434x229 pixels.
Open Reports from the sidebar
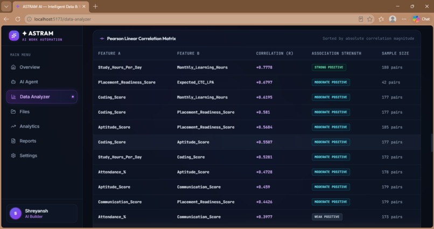[42, 141]
